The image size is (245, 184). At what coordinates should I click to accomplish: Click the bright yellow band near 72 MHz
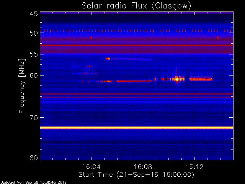137,128
